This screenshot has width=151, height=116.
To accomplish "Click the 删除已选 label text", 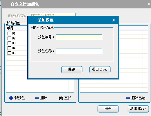I will [138, 98].
